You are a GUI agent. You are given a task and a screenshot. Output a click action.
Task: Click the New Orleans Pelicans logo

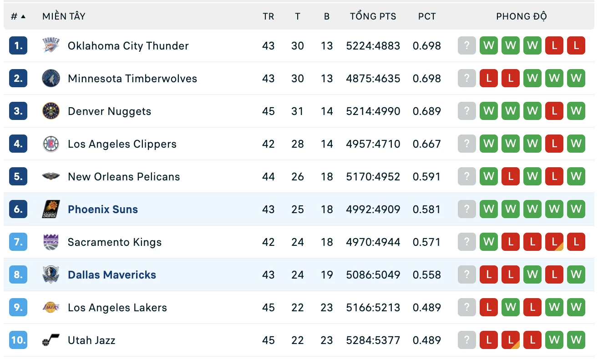pos(51,176)
